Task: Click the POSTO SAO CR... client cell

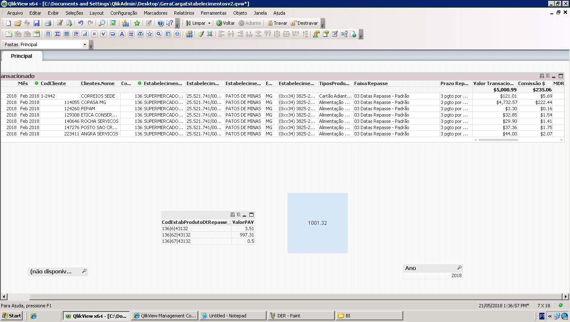Action: (x=100, y=127)
